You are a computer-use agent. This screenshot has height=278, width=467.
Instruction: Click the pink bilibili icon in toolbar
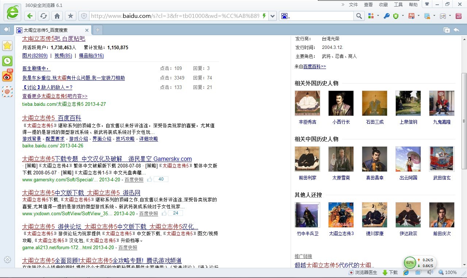tap(459, 16)
